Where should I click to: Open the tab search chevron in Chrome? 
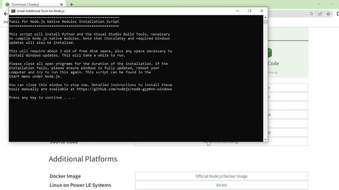click(x=319, y=4)
